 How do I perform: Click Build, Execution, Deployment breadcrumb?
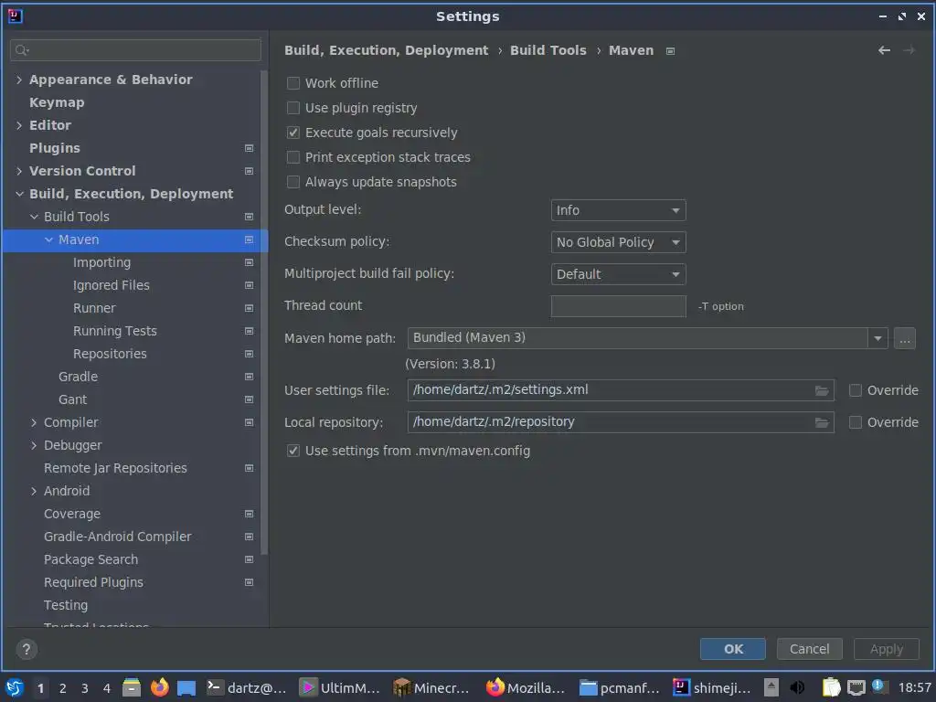coord(387,51)
